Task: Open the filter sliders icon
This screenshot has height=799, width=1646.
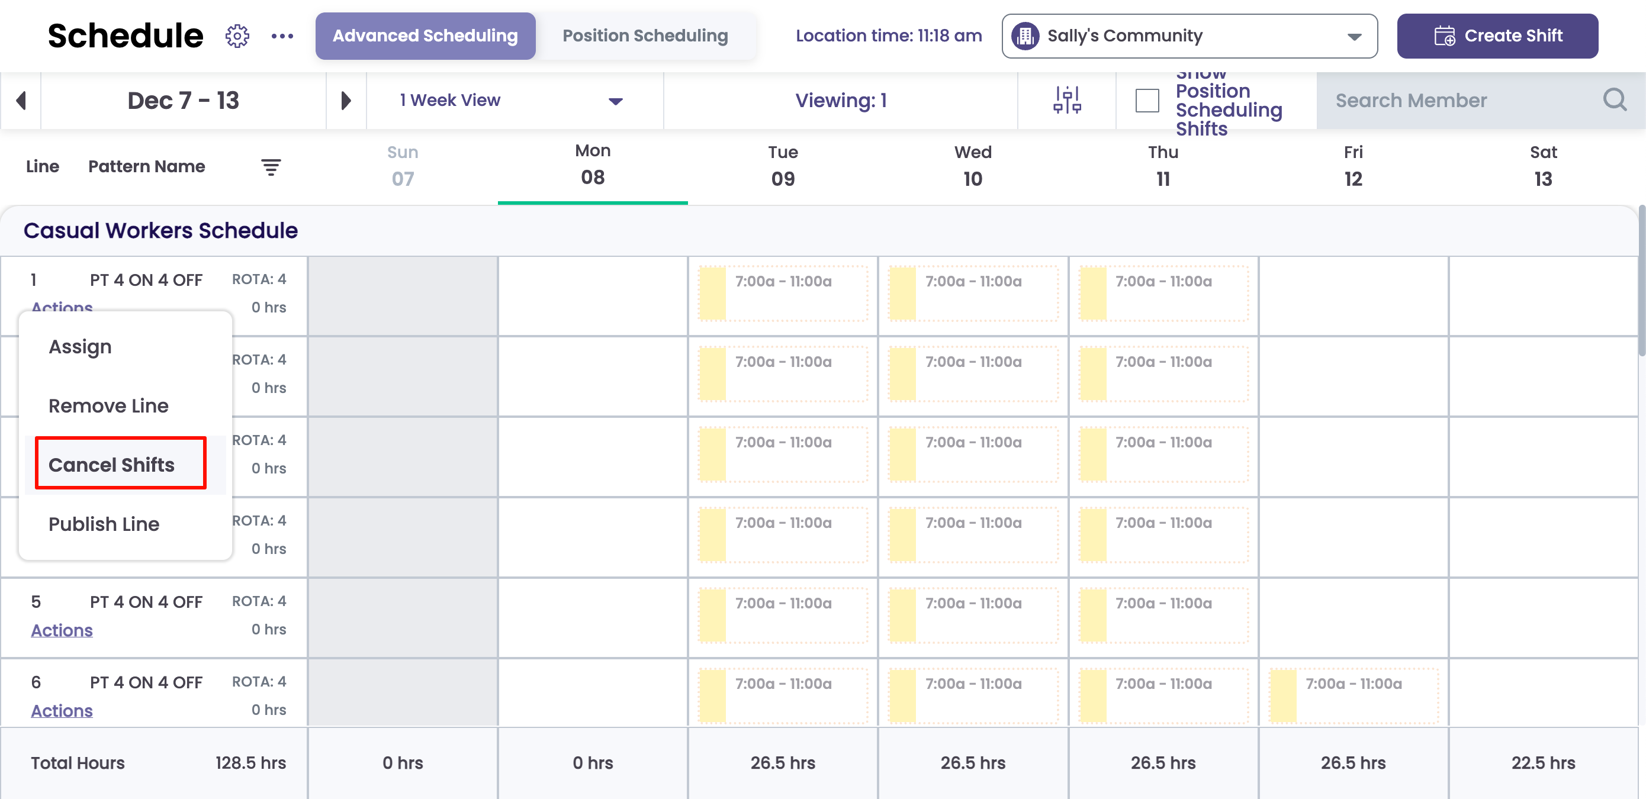Action: point(1066,100)
